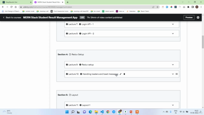Screen dimensions: 204x115
Task: Launch Visual Studio Code from taskbar
Action: tap(102, 112)
